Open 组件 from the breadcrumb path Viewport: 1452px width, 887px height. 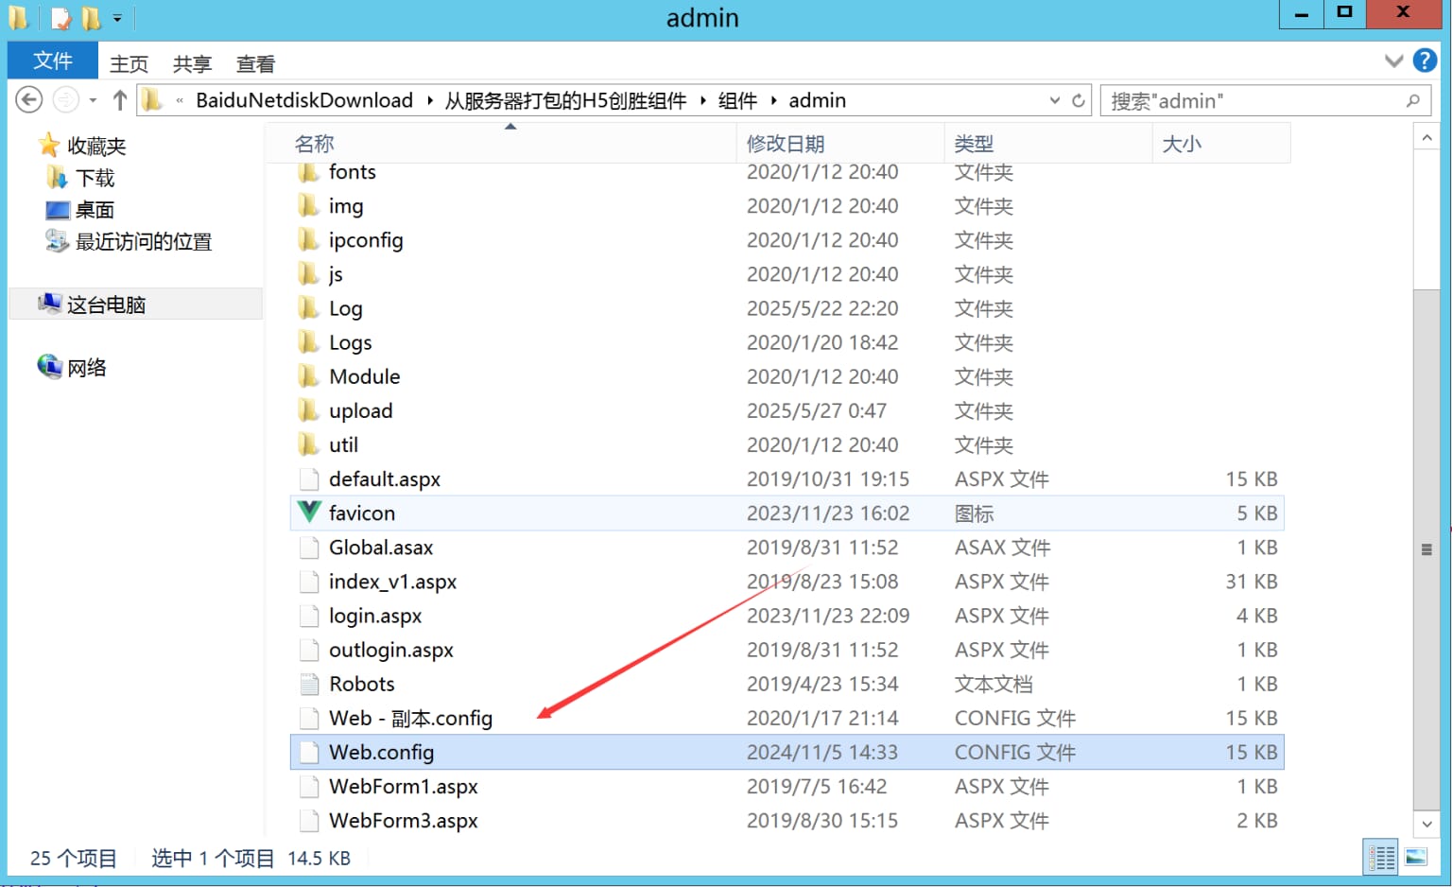pos(736,100)
